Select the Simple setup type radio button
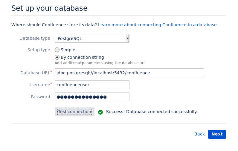 click(x=57, y=50)
